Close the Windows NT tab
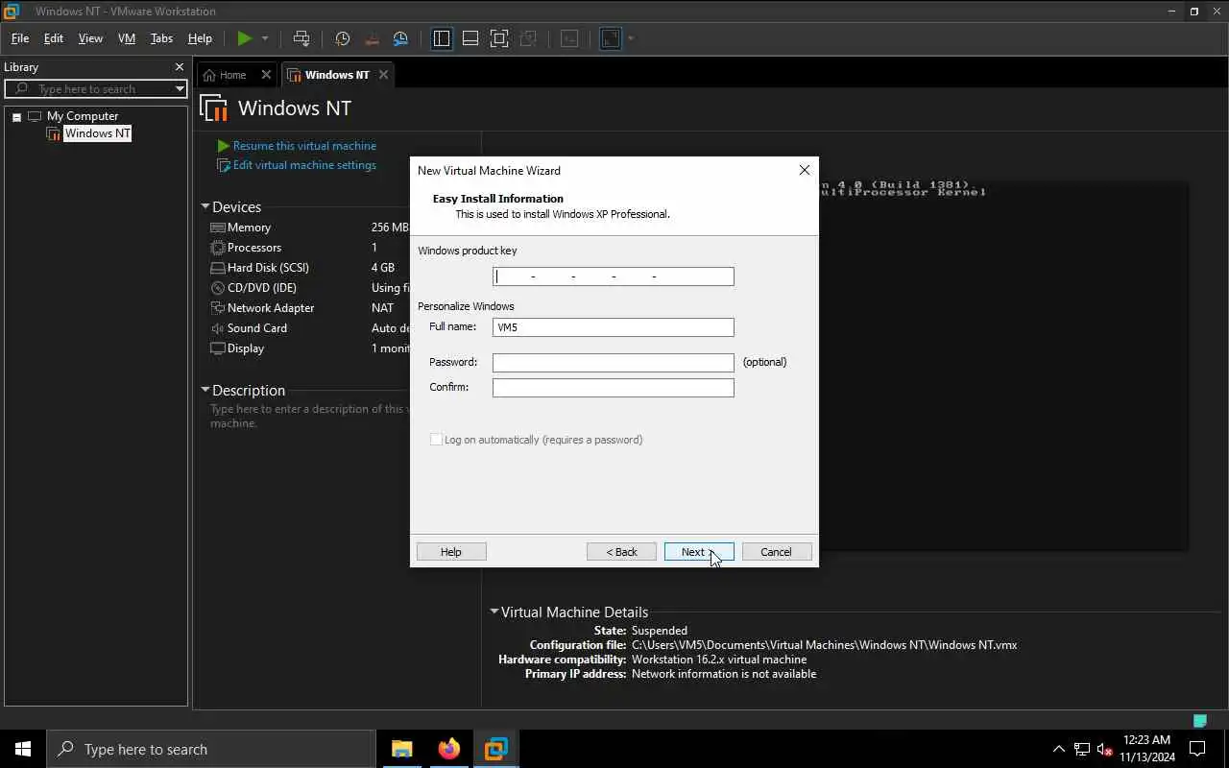The image size is (1229, 768). coord(383,75)
